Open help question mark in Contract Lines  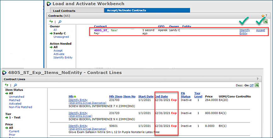[257, 79]
